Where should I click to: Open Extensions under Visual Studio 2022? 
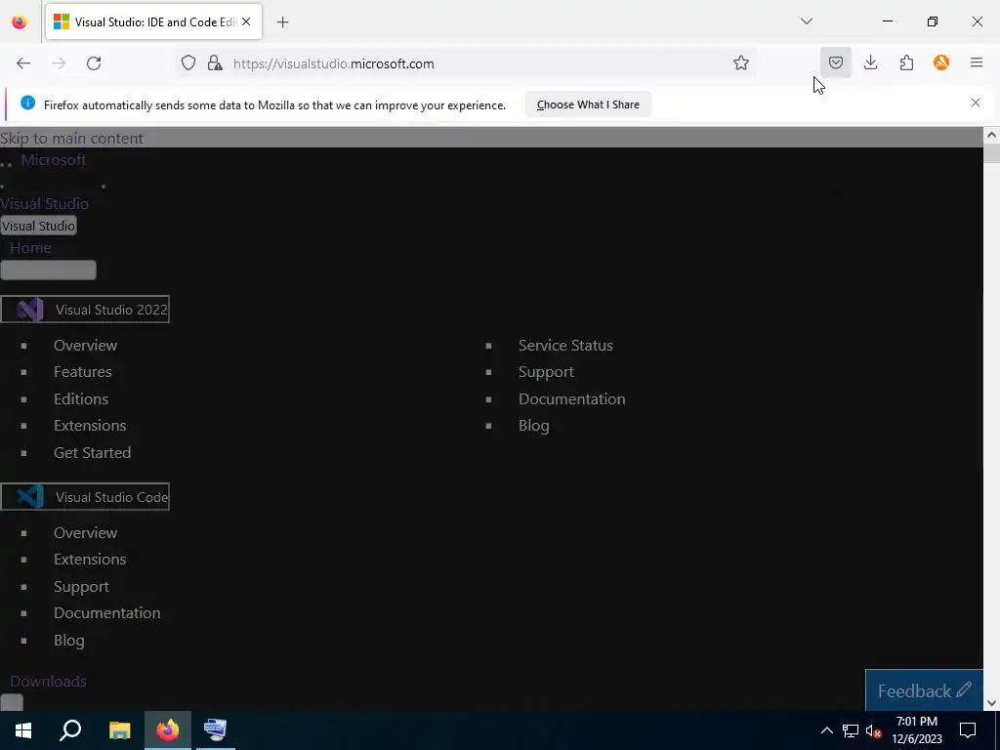pos(90,426)
